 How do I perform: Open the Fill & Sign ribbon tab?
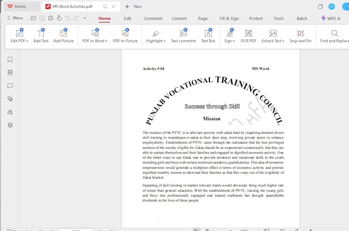229,18
